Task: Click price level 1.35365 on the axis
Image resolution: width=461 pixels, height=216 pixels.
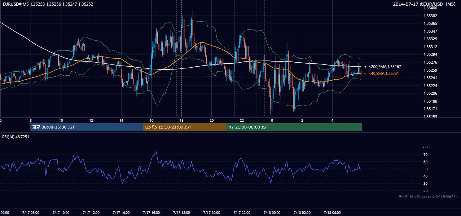Action: pyautogui.click(x=431, y=23)
